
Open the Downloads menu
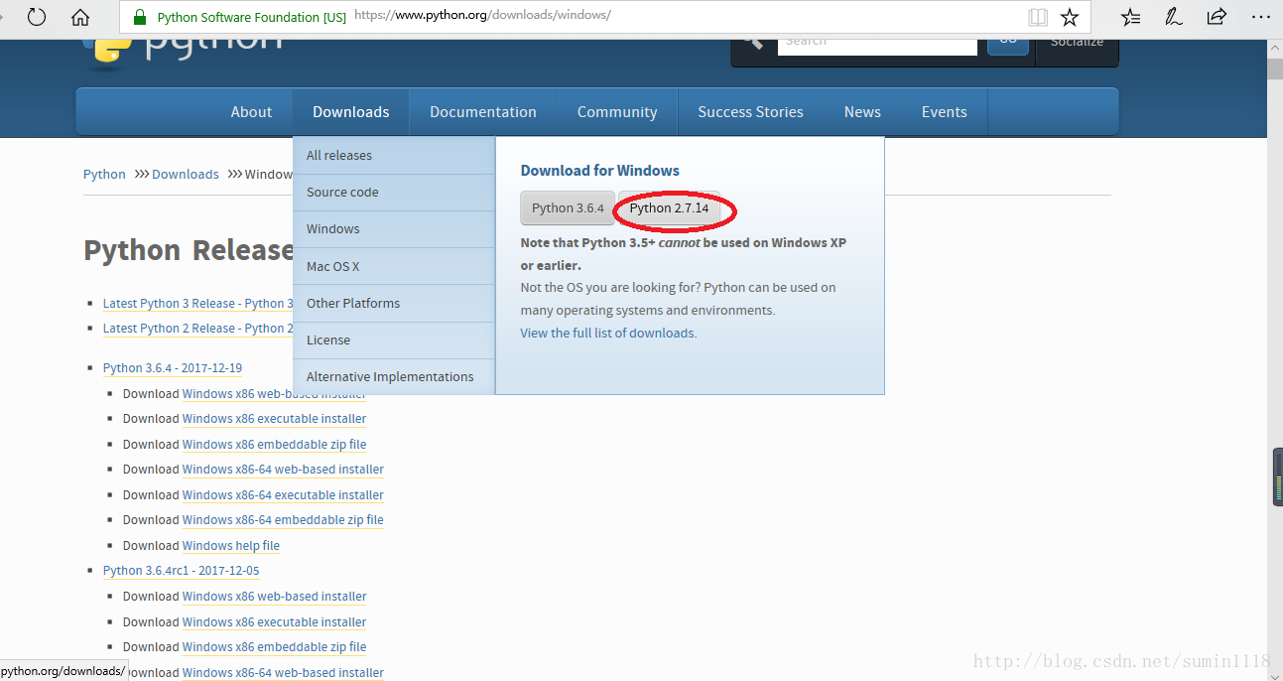(x=351, y=112)
